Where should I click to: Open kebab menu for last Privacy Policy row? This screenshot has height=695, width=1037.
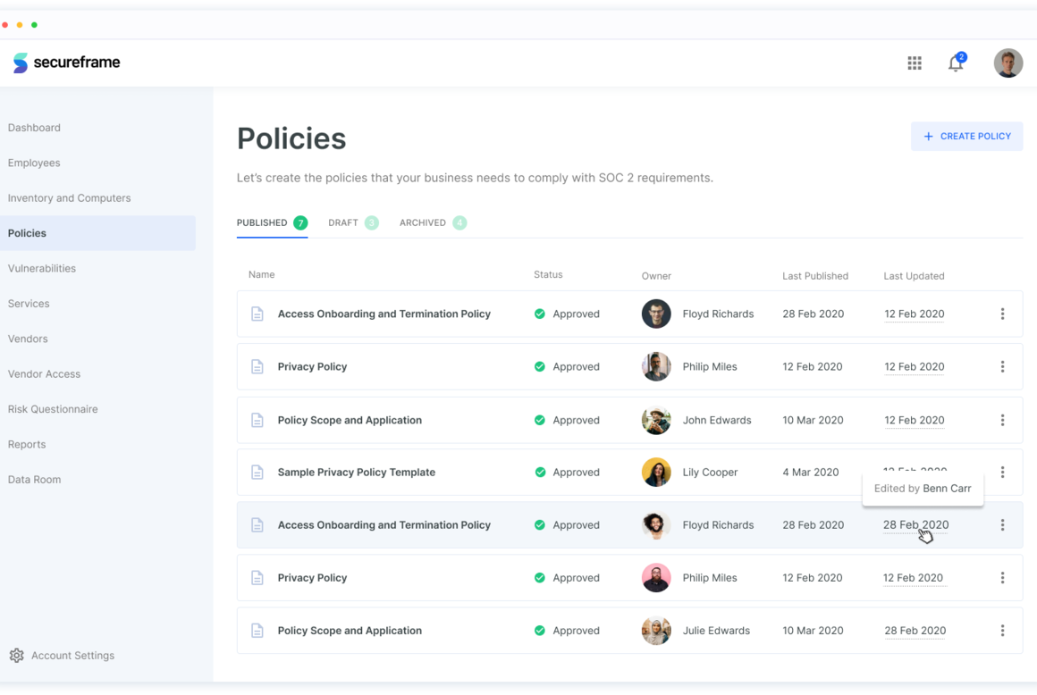(1003, 578)
